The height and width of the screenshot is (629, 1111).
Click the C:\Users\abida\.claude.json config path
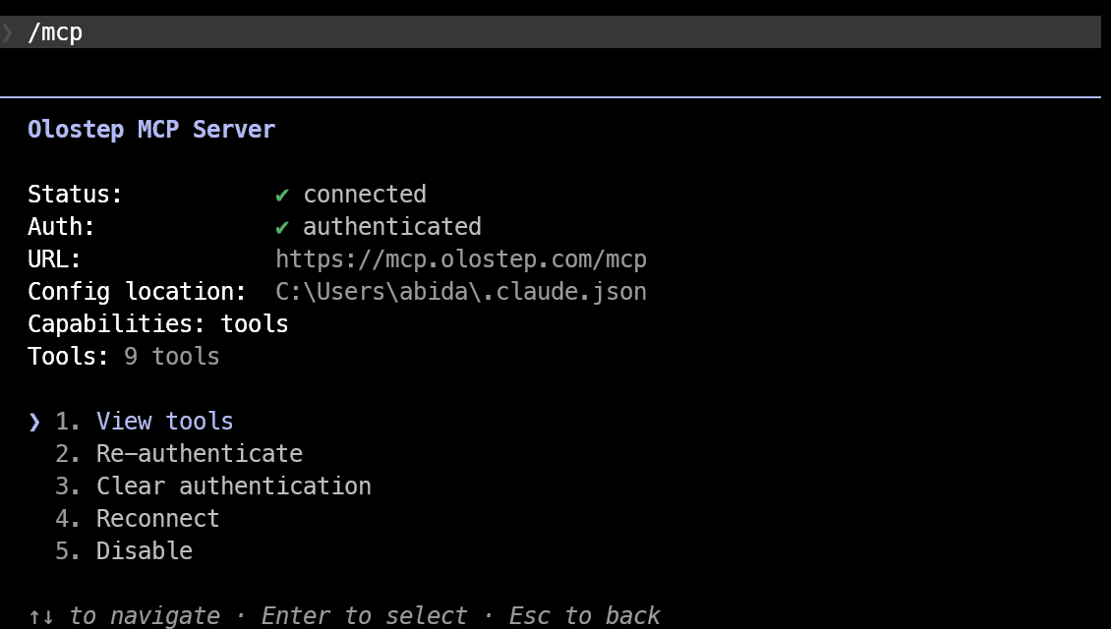[460, 292]
